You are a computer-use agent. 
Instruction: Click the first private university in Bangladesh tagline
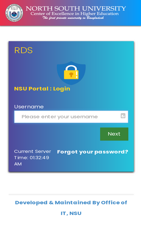tap(73, 18)
